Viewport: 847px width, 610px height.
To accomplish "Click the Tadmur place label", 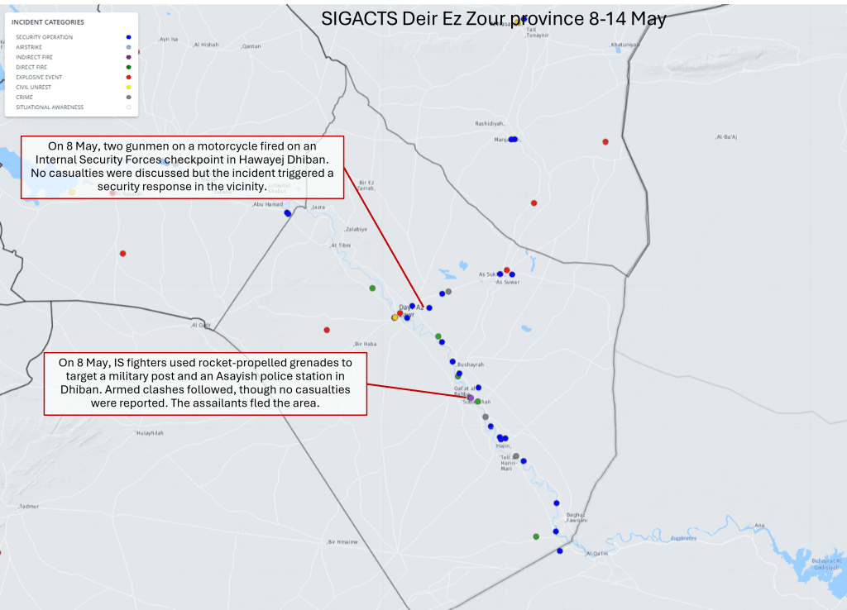I will [x=29, y=507].
